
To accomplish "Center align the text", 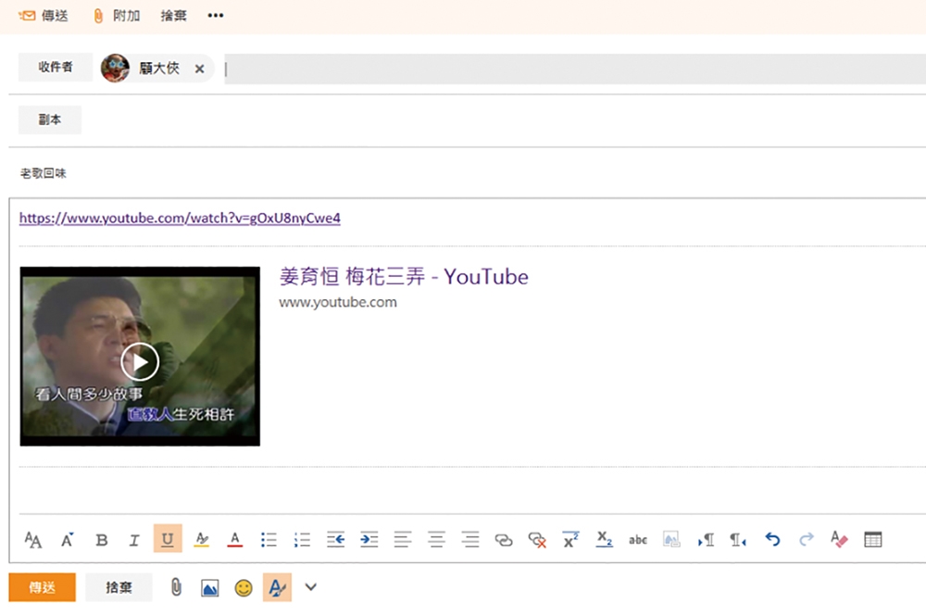I will pyautogui.click(x=436, y=540).
